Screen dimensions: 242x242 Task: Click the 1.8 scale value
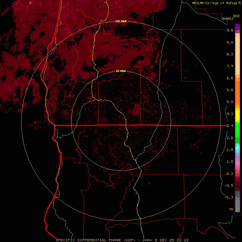(x=230, y=150)
